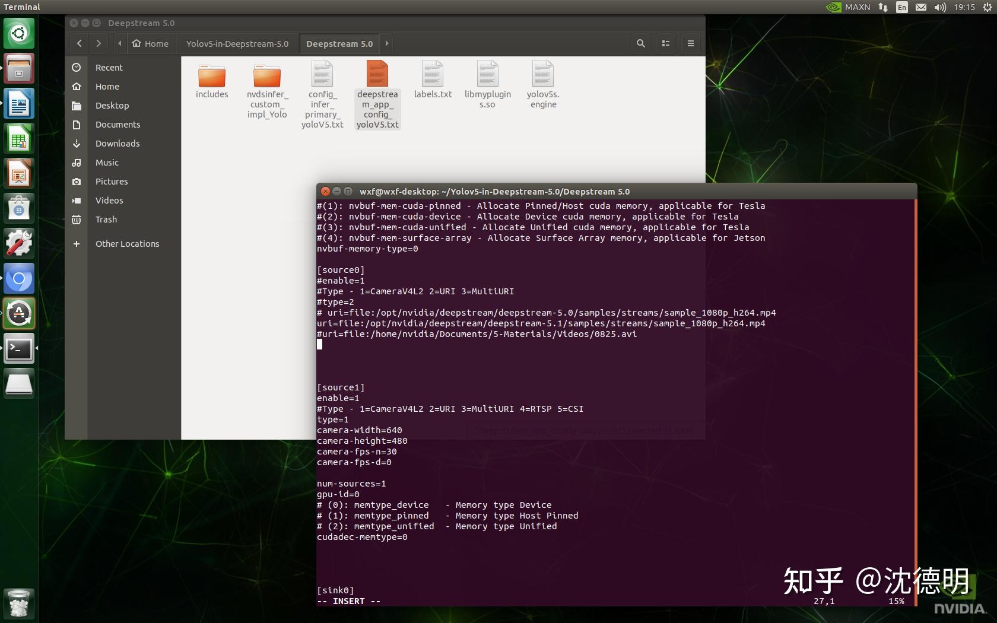This screenshot has height=623, width=997.
Task: Toggle list/grid view in Files toolbar
Action: click(x=666, y=43)
